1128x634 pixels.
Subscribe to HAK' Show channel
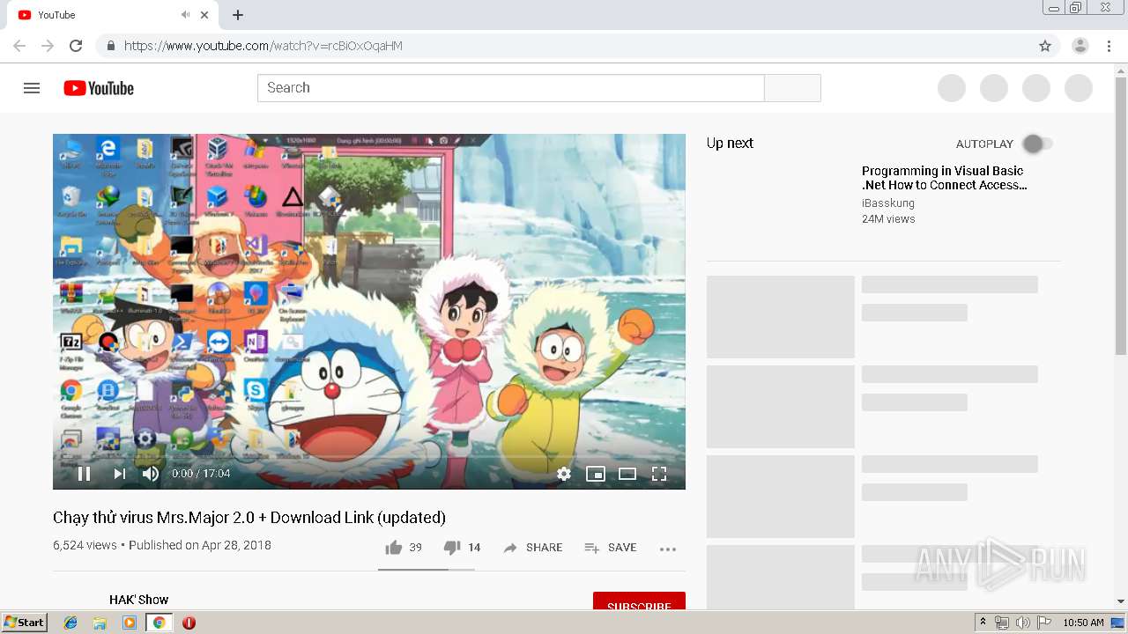(x=639, y=601)
